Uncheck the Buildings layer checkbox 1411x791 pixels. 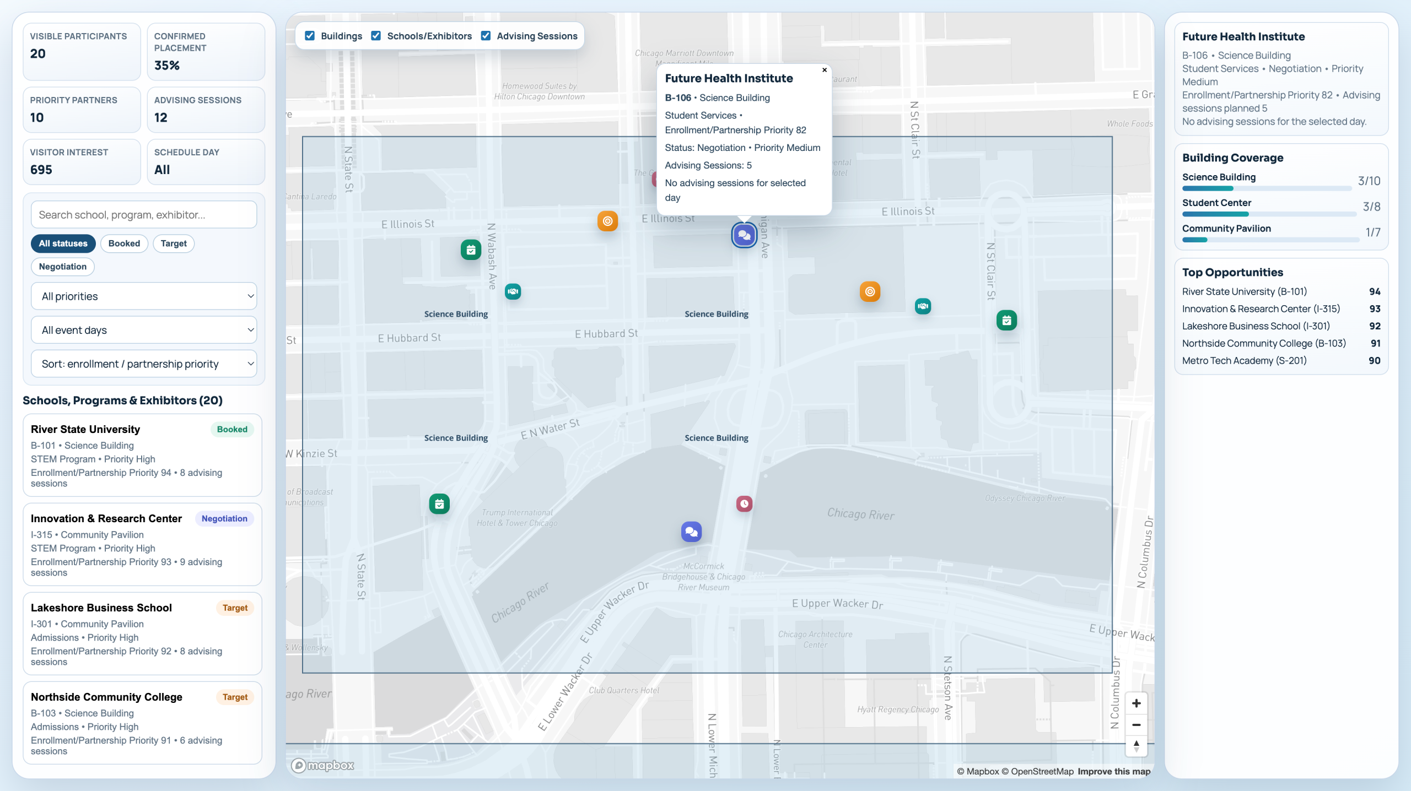click(310, 35)
